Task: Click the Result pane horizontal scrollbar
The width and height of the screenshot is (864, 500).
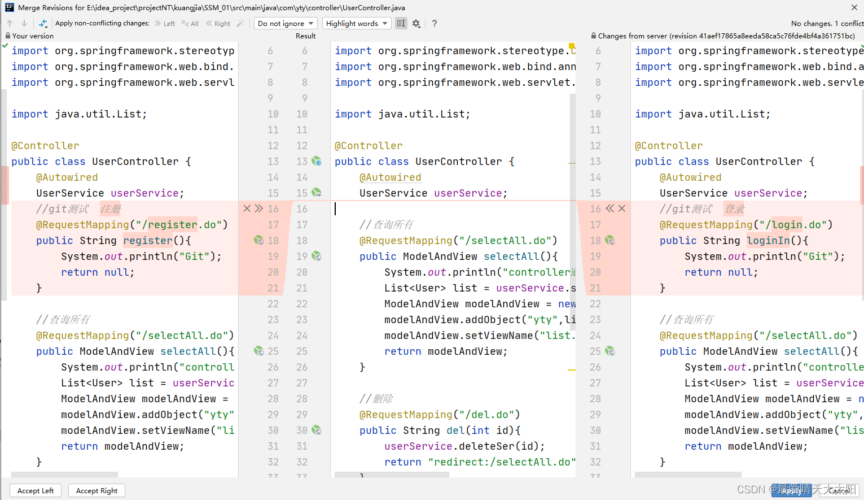Action: click(392, 475)
